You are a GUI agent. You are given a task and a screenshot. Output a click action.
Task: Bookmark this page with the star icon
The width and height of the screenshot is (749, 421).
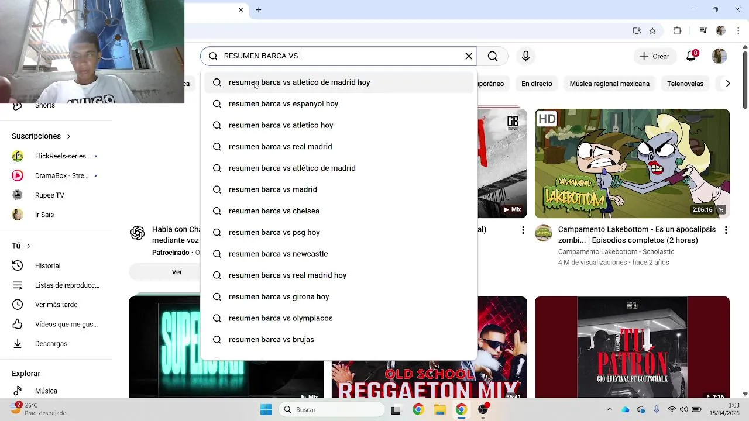[x=652, y=31]
